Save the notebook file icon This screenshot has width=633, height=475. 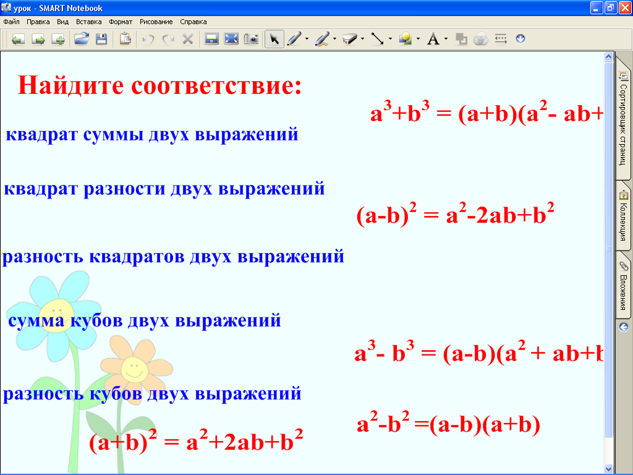(x=101, y=39)
